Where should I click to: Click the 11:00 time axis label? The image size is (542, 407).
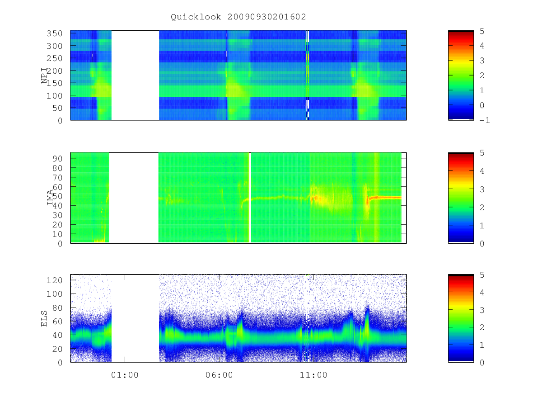pos(313,375)
